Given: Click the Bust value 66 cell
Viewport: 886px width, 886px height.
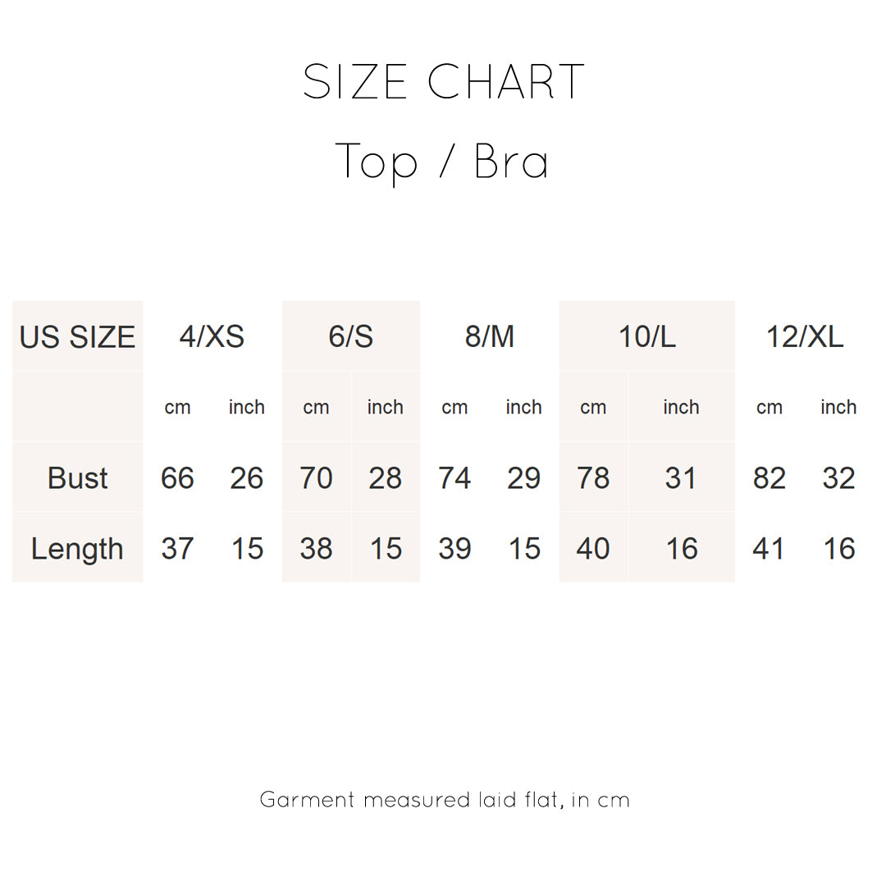Looking at the screenshot, I should [177, 478].
